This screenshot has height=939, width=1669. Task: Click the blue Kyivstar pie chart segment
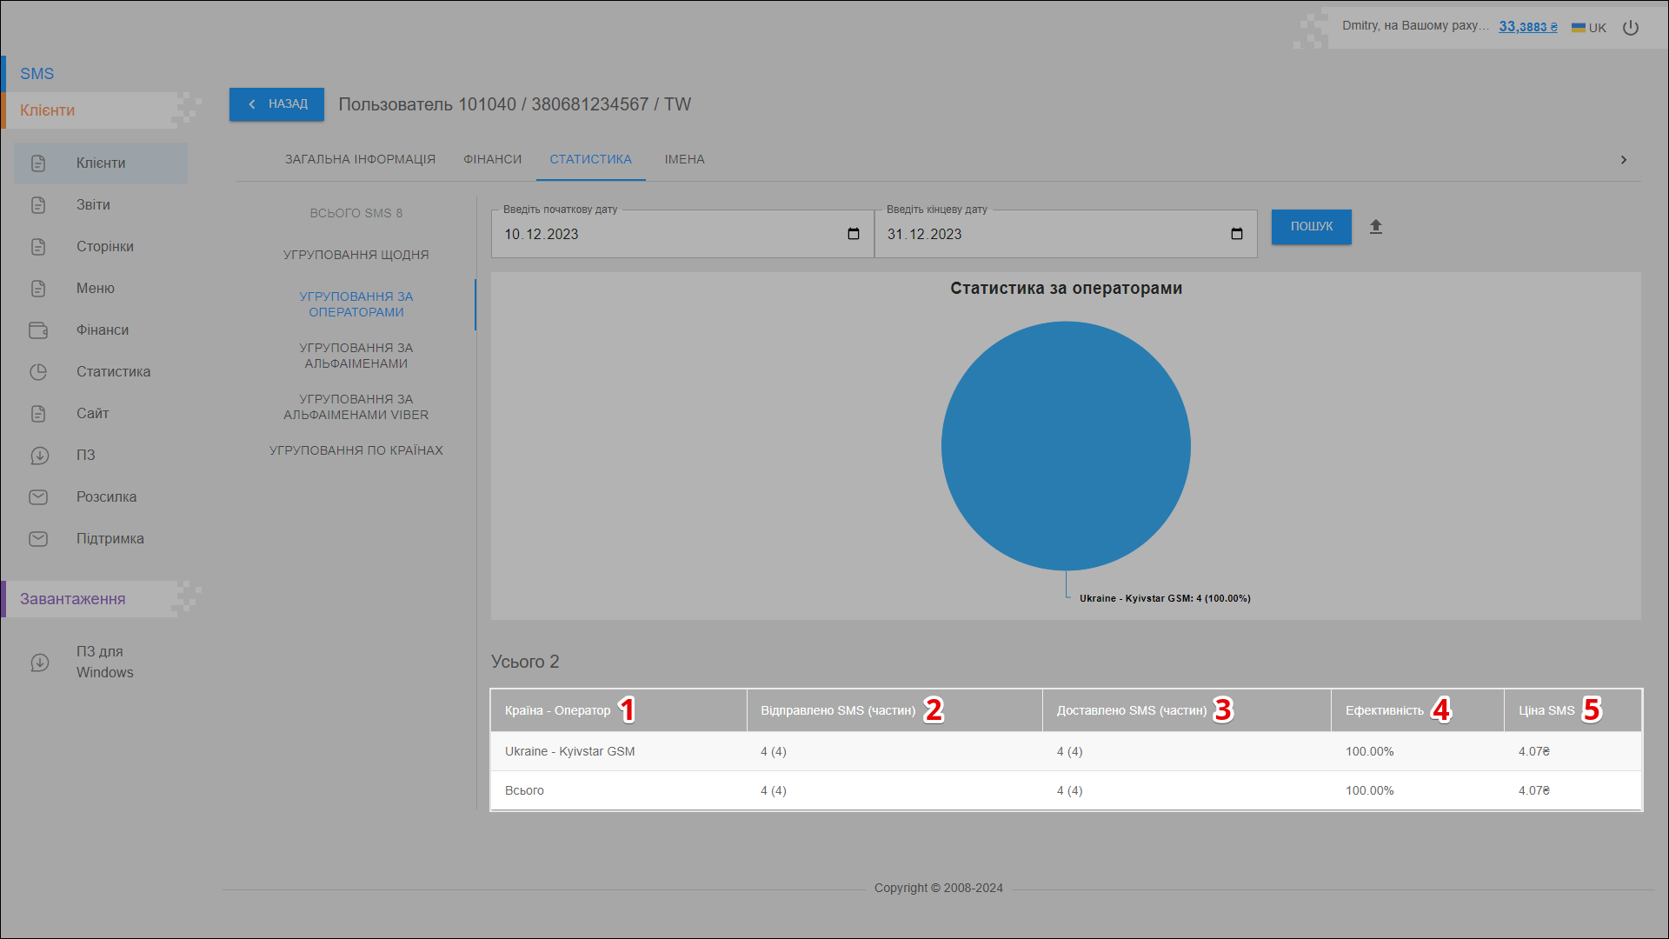1066,446
